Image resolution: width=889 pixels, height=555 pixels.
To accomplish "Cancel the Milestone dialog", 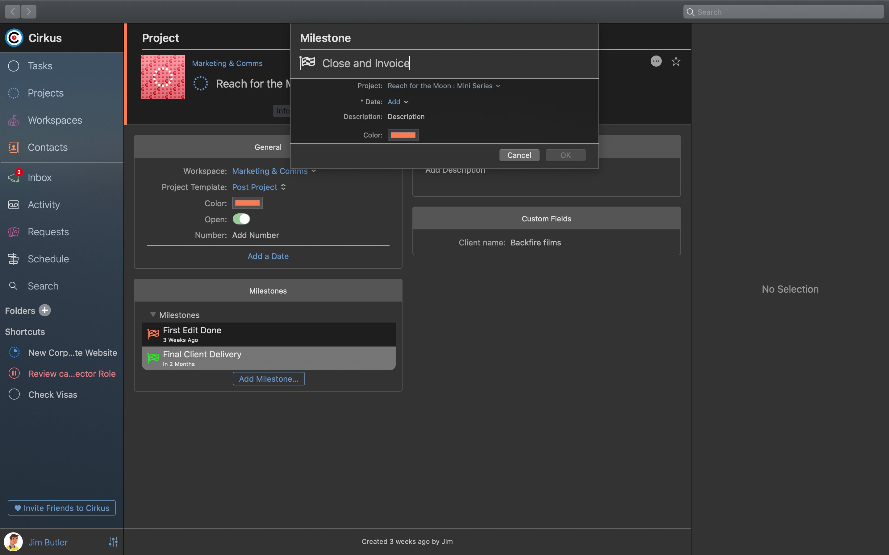I will point(519,155).
